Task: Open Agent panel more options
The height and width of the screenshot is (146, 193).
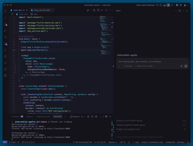Action: tap(183, 11)
